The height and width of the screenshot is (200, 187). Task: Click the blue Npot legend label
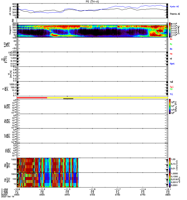tap(172, 64)
